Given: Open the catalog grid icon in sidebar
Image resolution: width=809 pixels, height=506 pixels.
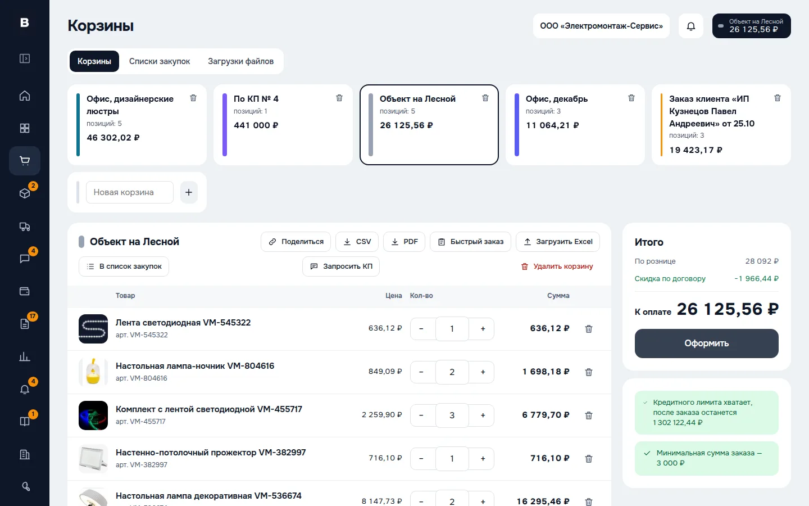Looking at the screenshot, I should pos(25,128).
